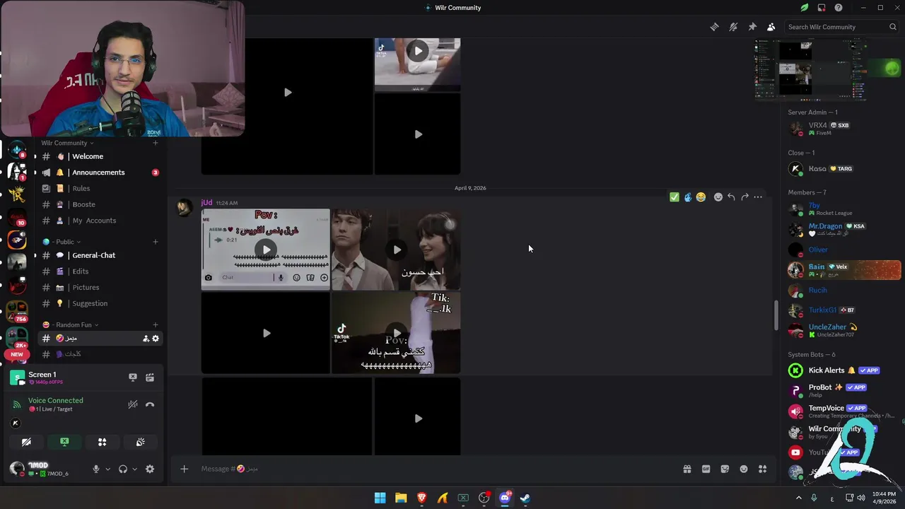Open the Apps launcher in message bar

click(x=762, y=469)
